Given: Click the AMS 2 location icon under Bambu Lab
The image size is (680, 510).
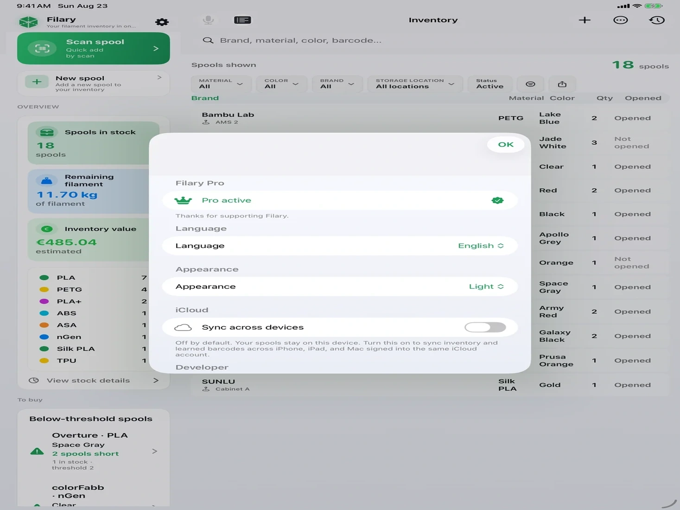Looking at the screenshot, I should [x=206, y=122].
